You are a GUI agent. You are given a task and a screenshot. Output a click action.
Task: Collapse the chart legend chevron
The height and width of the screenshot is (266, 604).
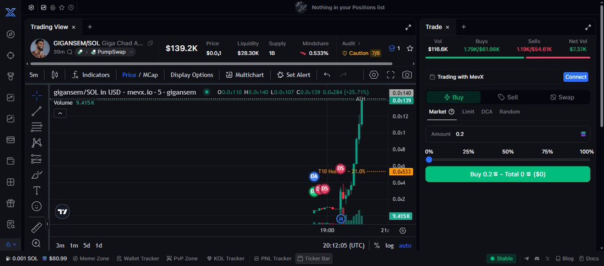60,114
